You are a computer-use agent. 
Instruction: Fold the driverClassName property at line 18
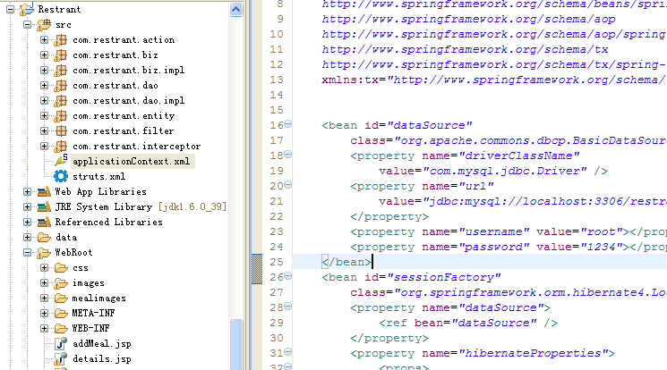[288, 155]
